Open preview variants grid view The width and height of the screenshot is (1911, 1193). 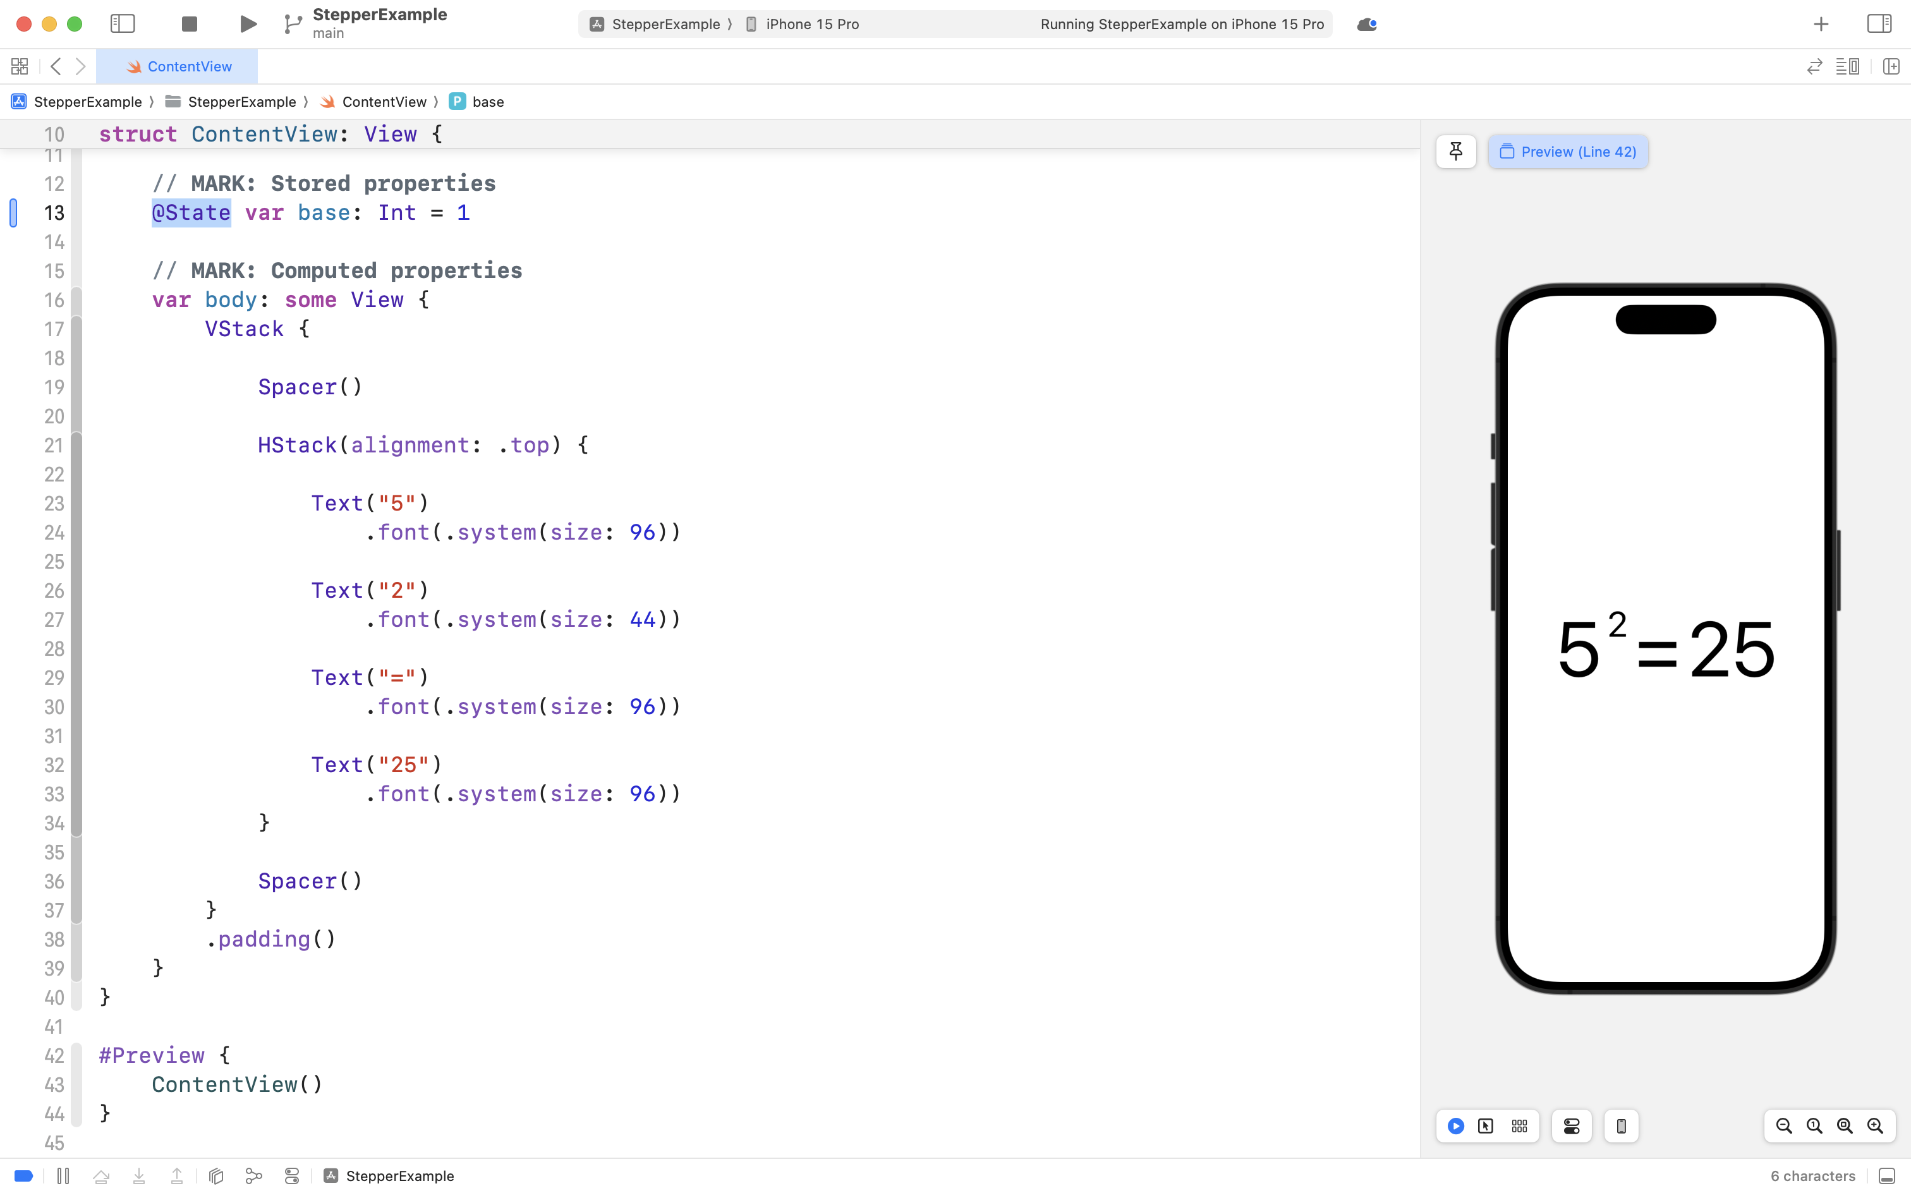[x=1519, y=1126]
